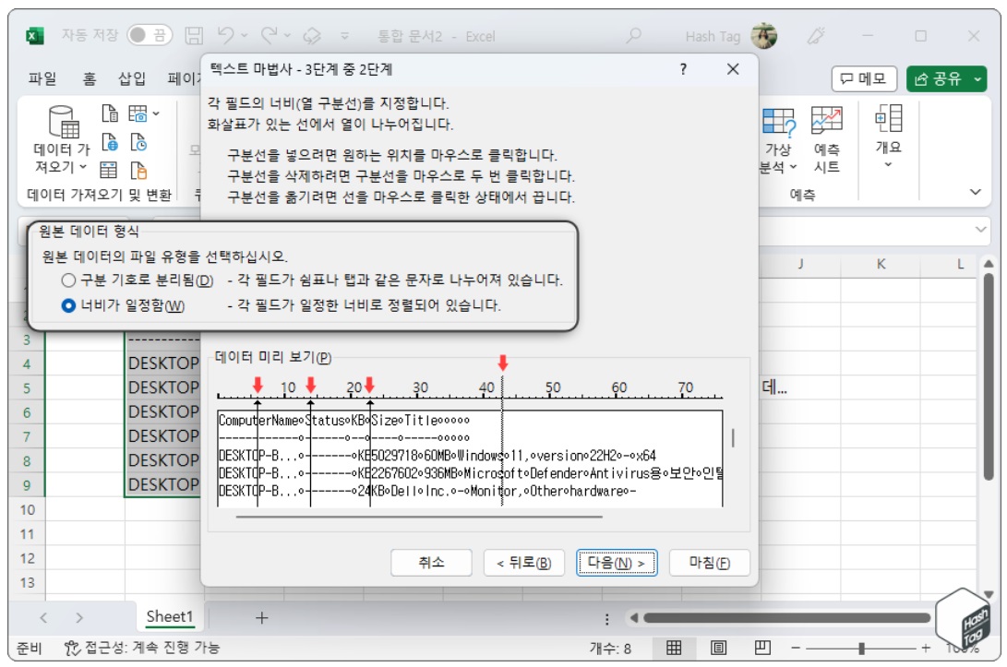Collapse the ribbon with the chevron
This screenshot has width=1007, height=667.
(x=975, y=192)
